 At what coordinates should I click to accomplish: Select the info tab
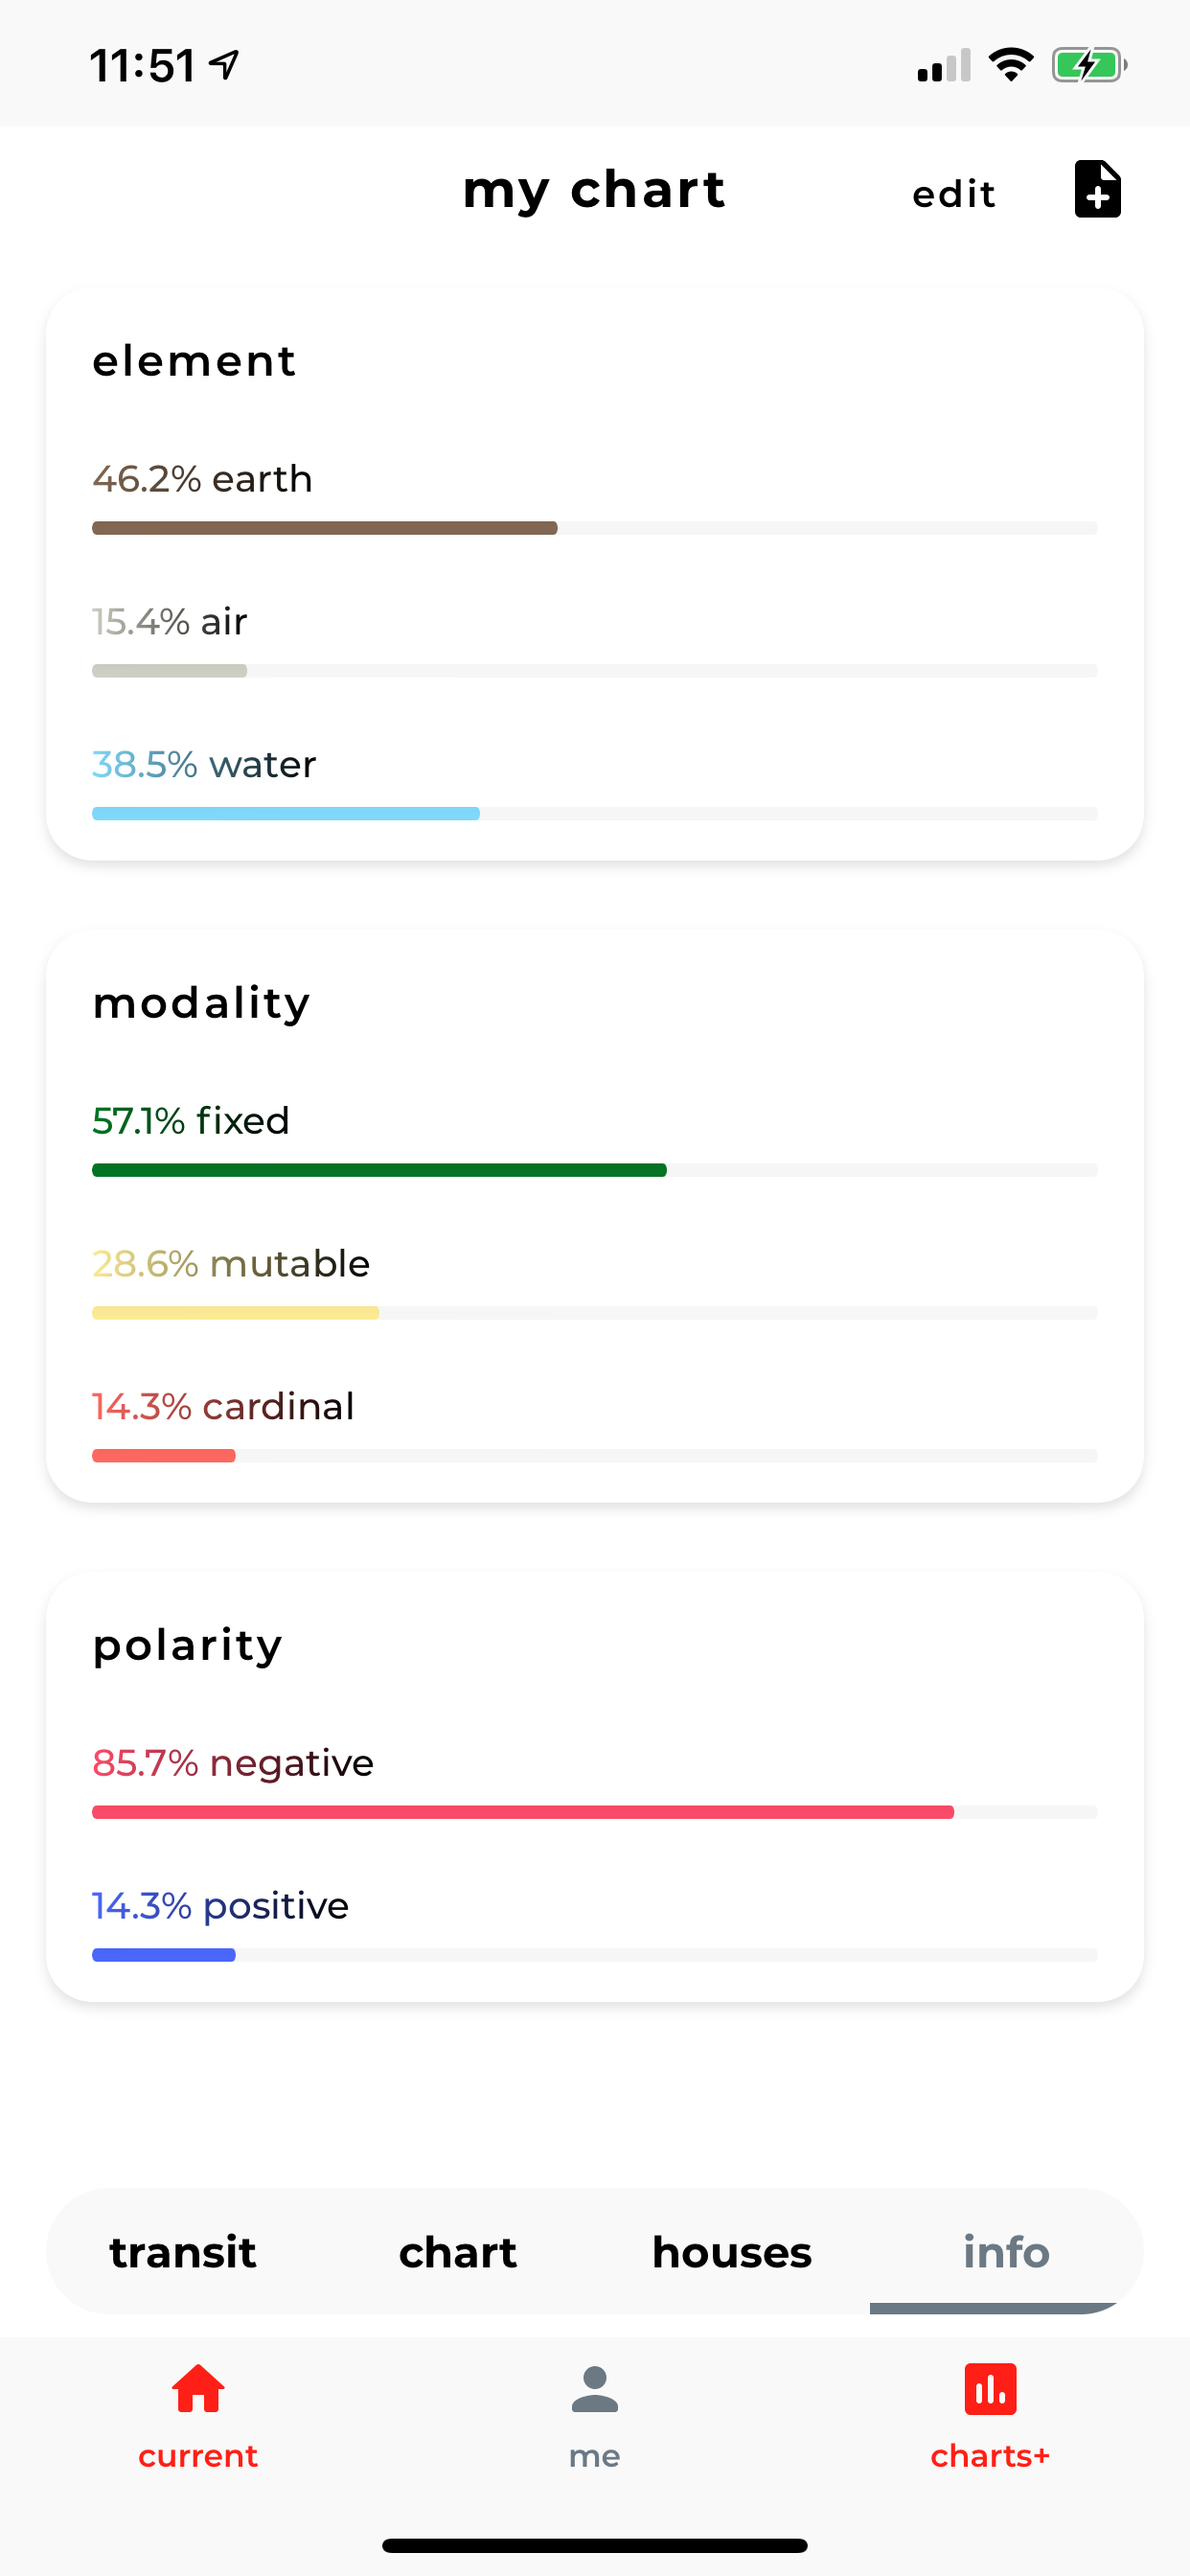coord(1006,2252)
